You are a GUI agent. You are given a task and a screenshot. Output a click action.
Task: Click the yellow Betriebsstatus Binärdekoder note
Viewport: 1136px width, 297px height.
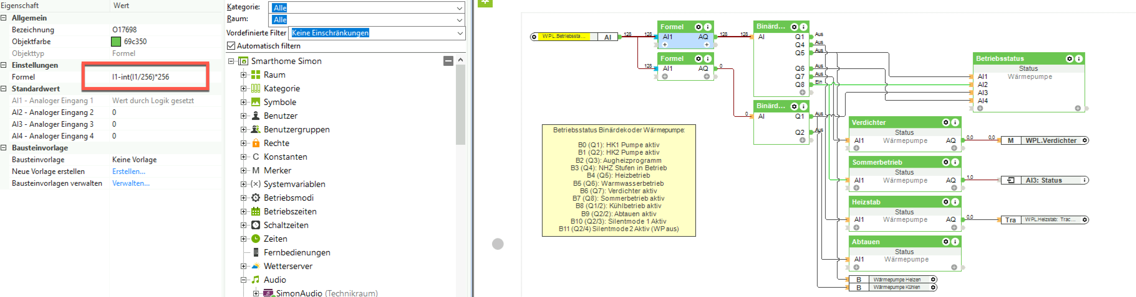(x=619, y=180)
